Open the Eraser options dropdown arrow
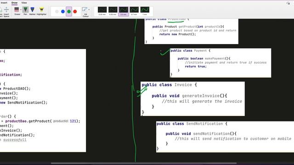This screenshot has height=165, width=294. click(21, 10)
